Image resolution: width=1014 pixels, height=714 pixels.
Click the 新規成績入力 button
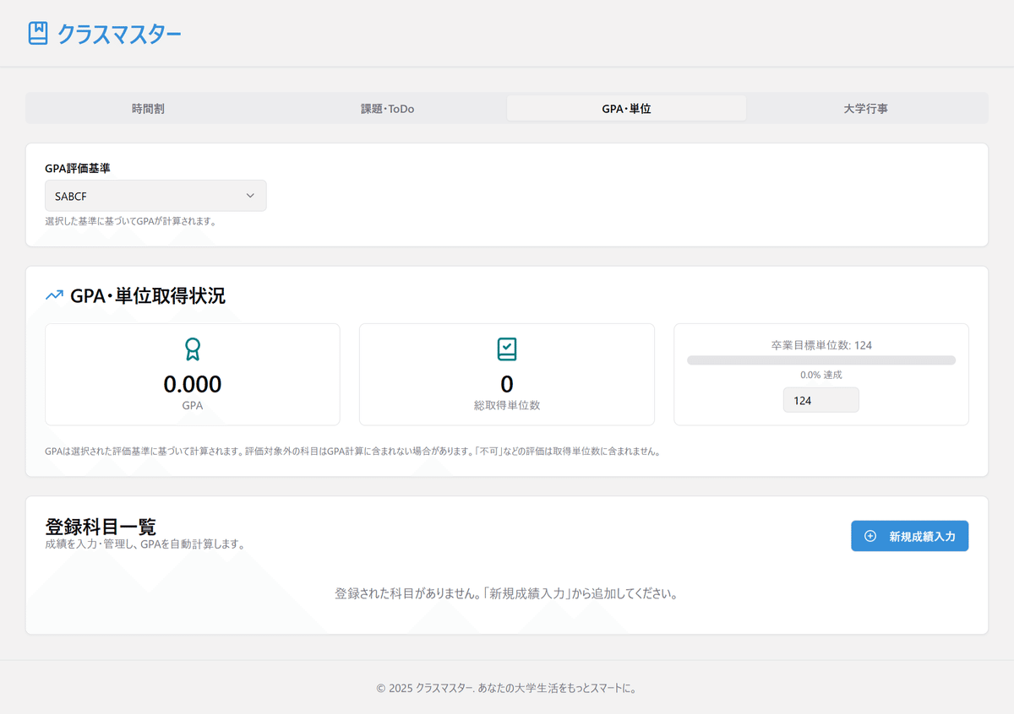click(909, 536)
